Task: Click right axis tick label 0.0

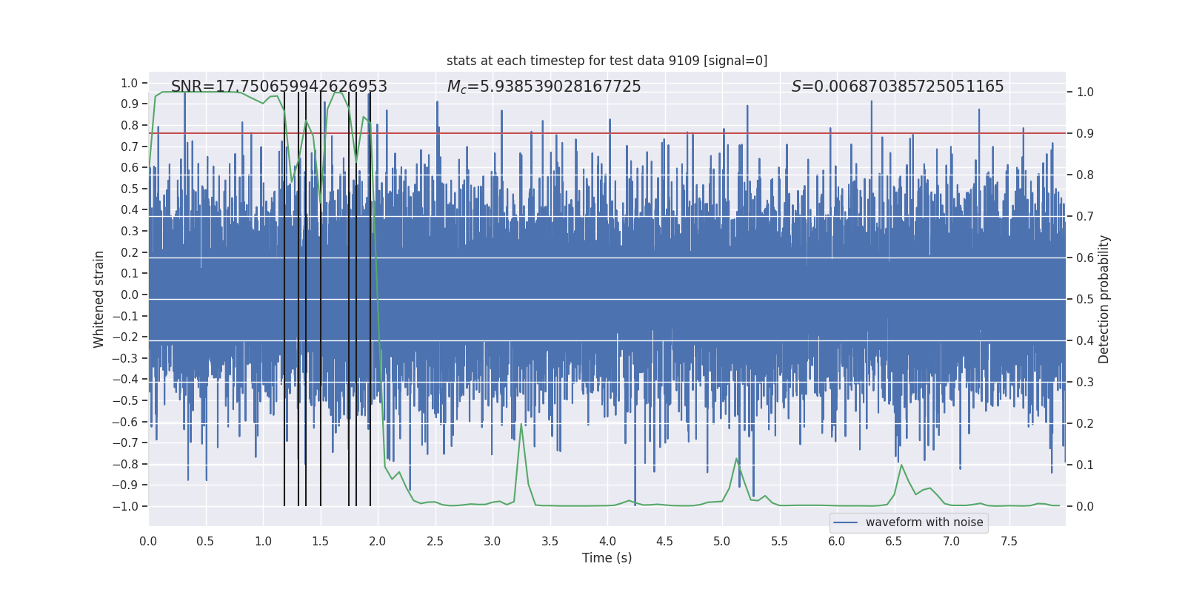Action: (x=1085, y=507)
